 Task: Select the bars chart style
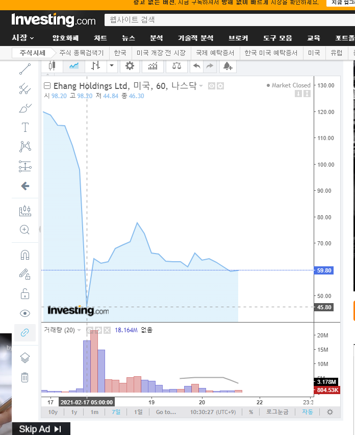tap(95, 66)
